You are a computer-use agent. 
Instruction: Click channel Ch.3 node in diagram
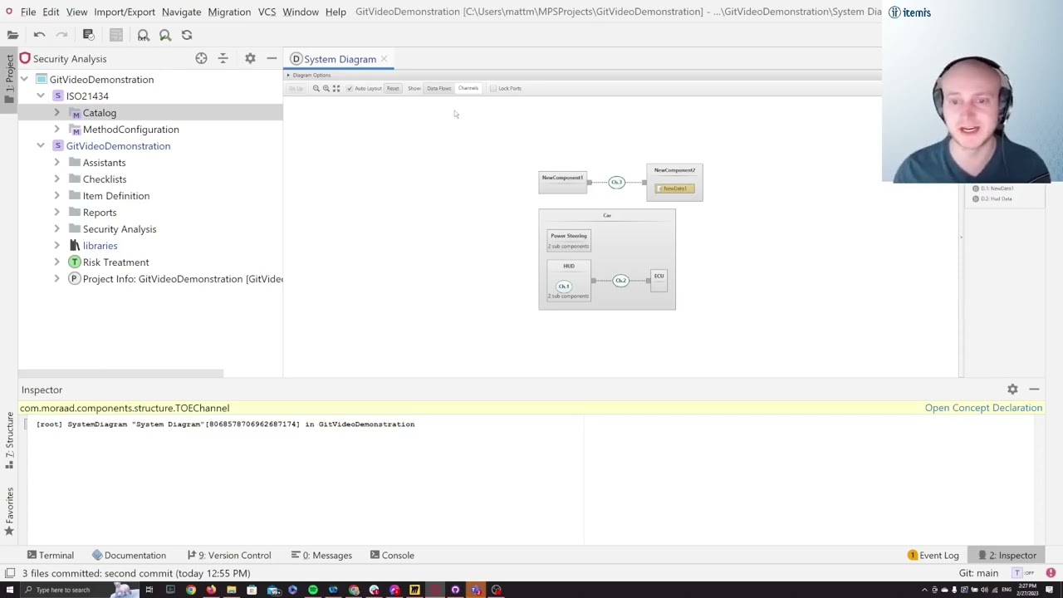click(616, 182)
